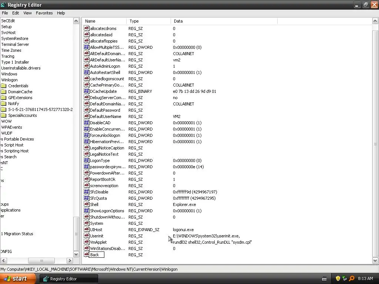Select the Winlogon key in tree
Image resolution: width=379 pixels, height=284 pixels.
pyautogui.click(x=9, y=80)
